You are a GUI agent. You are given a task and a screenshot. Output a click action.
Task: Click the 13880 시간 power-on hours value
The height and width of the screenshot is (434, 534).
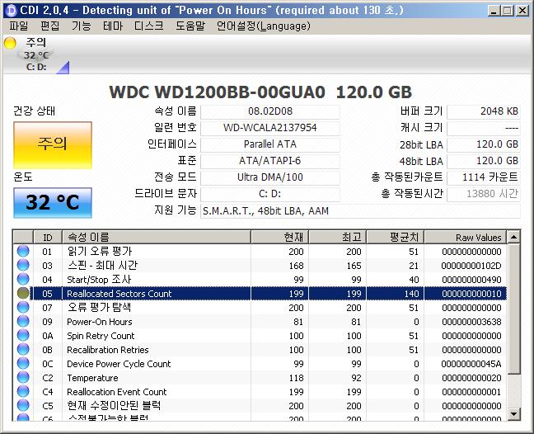click(x=484, y=194)
